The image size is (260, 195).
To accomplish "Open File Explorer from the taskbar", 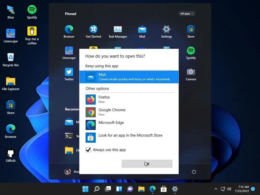I will pyautogui.click(x=141, y=189).
